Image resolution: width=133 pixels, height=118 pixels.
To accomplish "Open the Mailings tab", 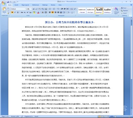I will (45, 5).
